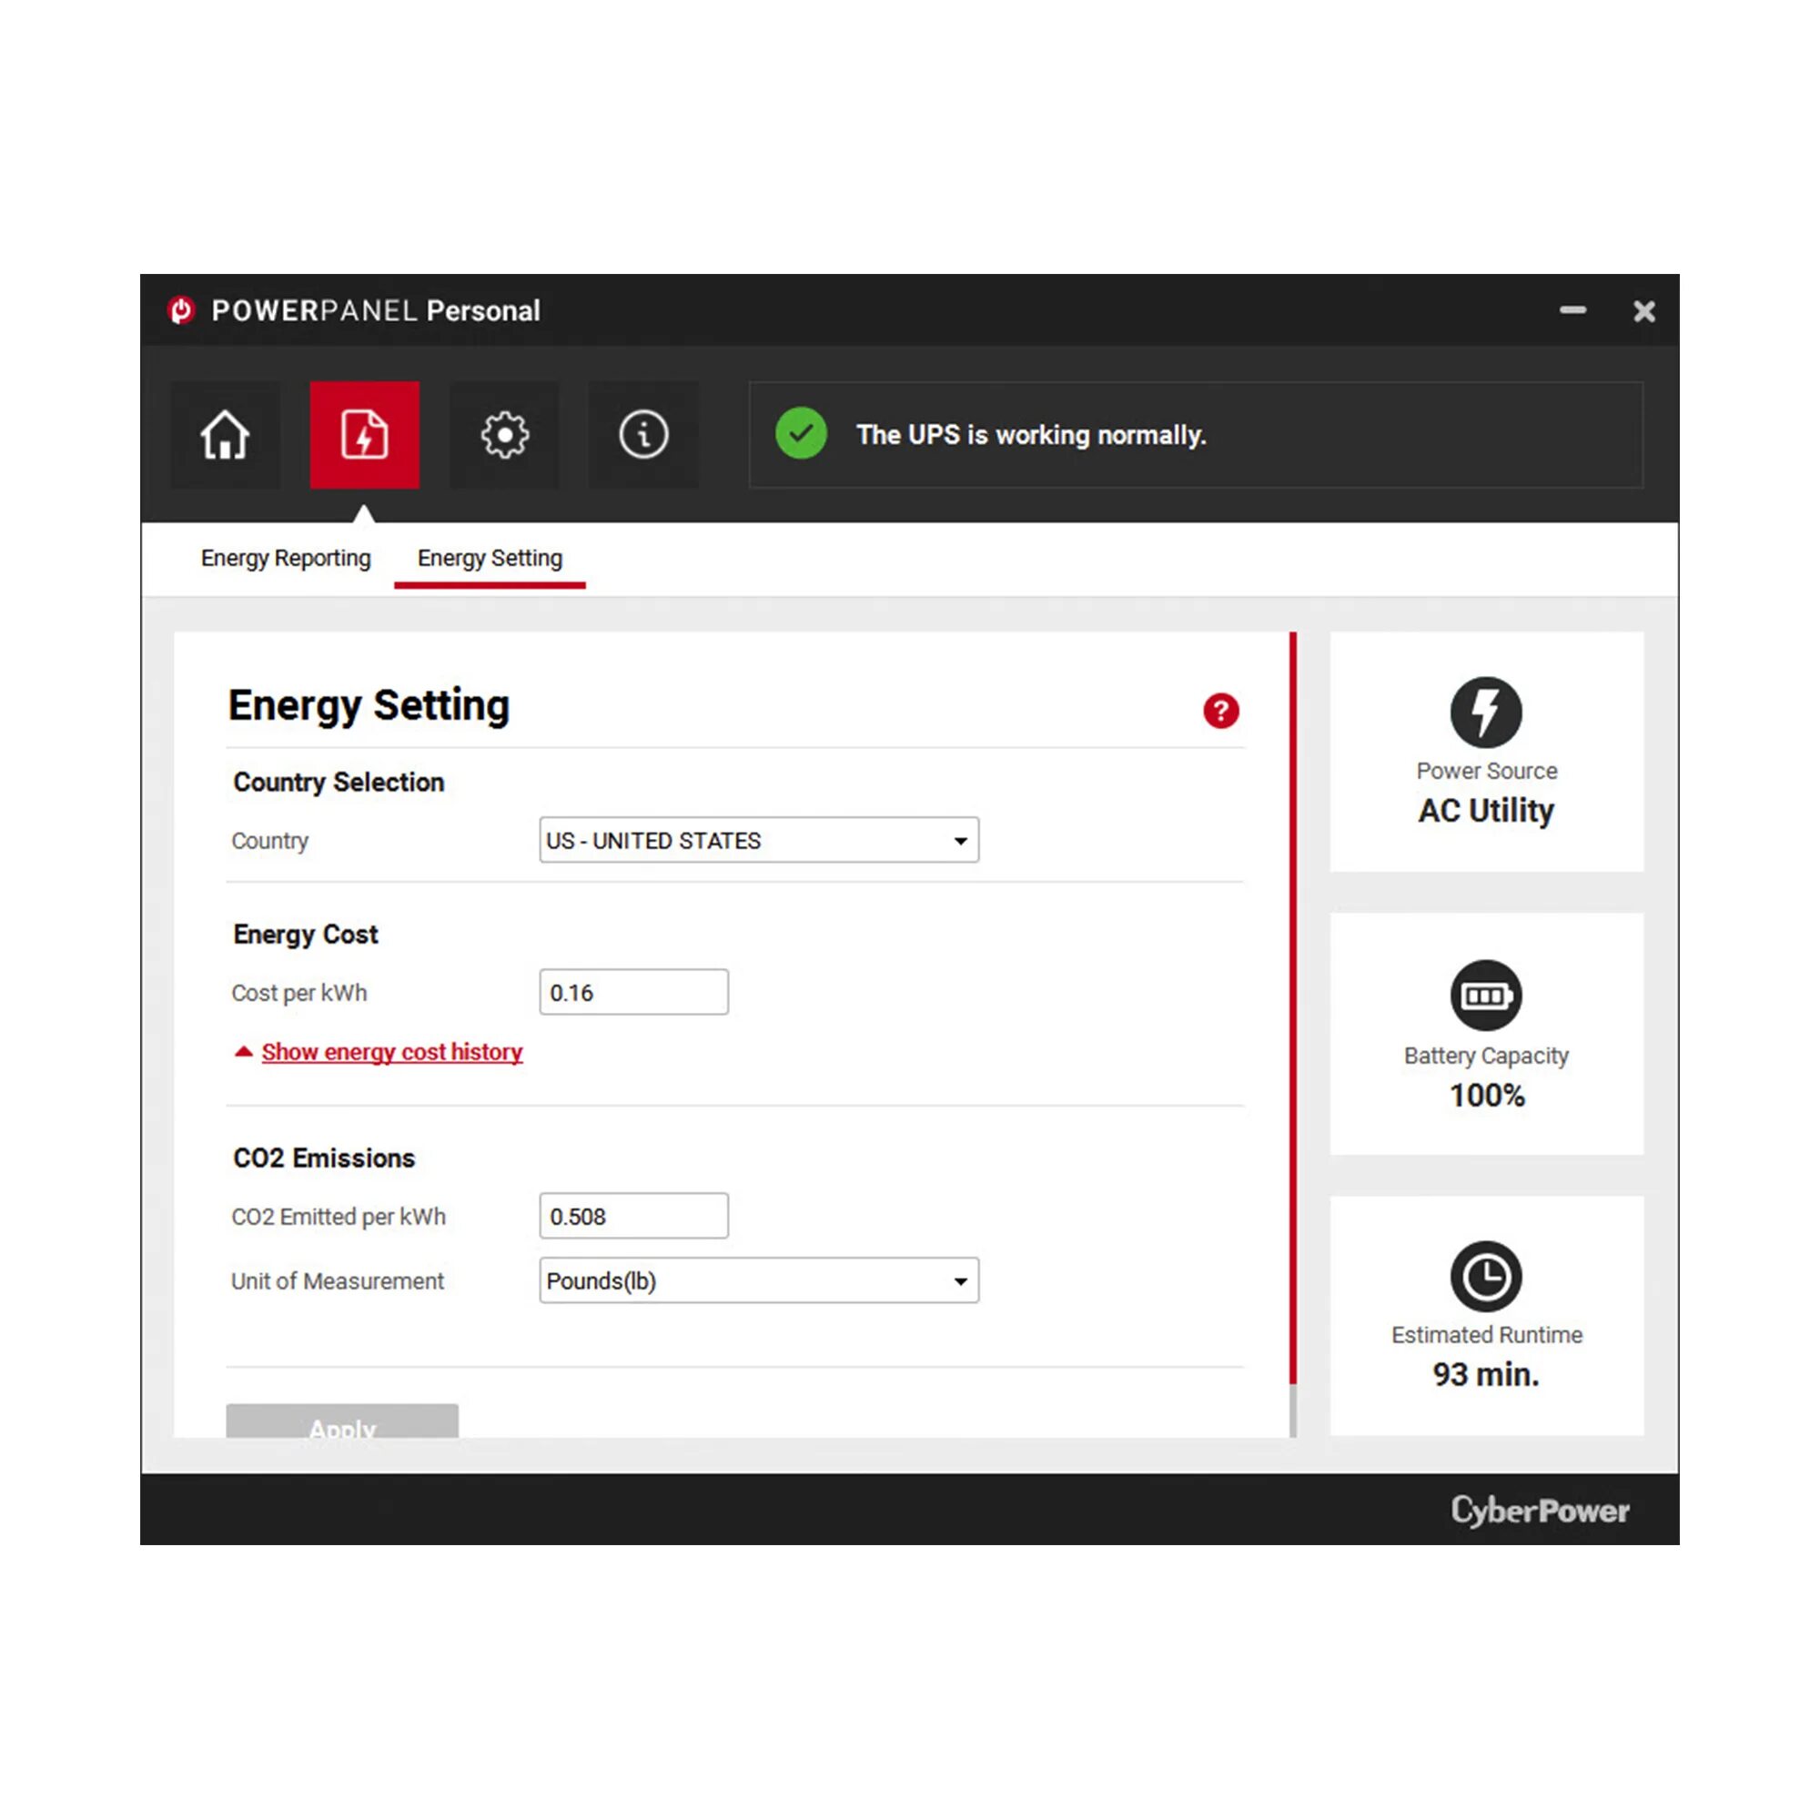
Task: Switch to the Energy Reporting tab
Action: coord(285,558)
